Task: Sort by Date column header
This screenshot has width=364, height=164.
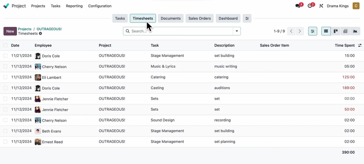Action: pos(15,45)
